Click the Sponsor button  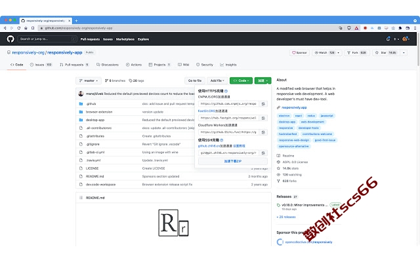click(299, 52)
